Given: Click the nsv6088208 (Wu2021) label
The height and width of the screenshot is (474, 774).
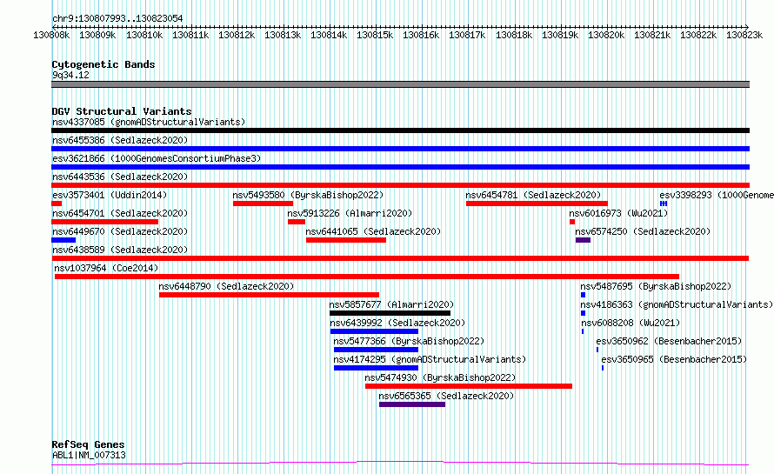Looking at the screenshot, I should [631, 323].
